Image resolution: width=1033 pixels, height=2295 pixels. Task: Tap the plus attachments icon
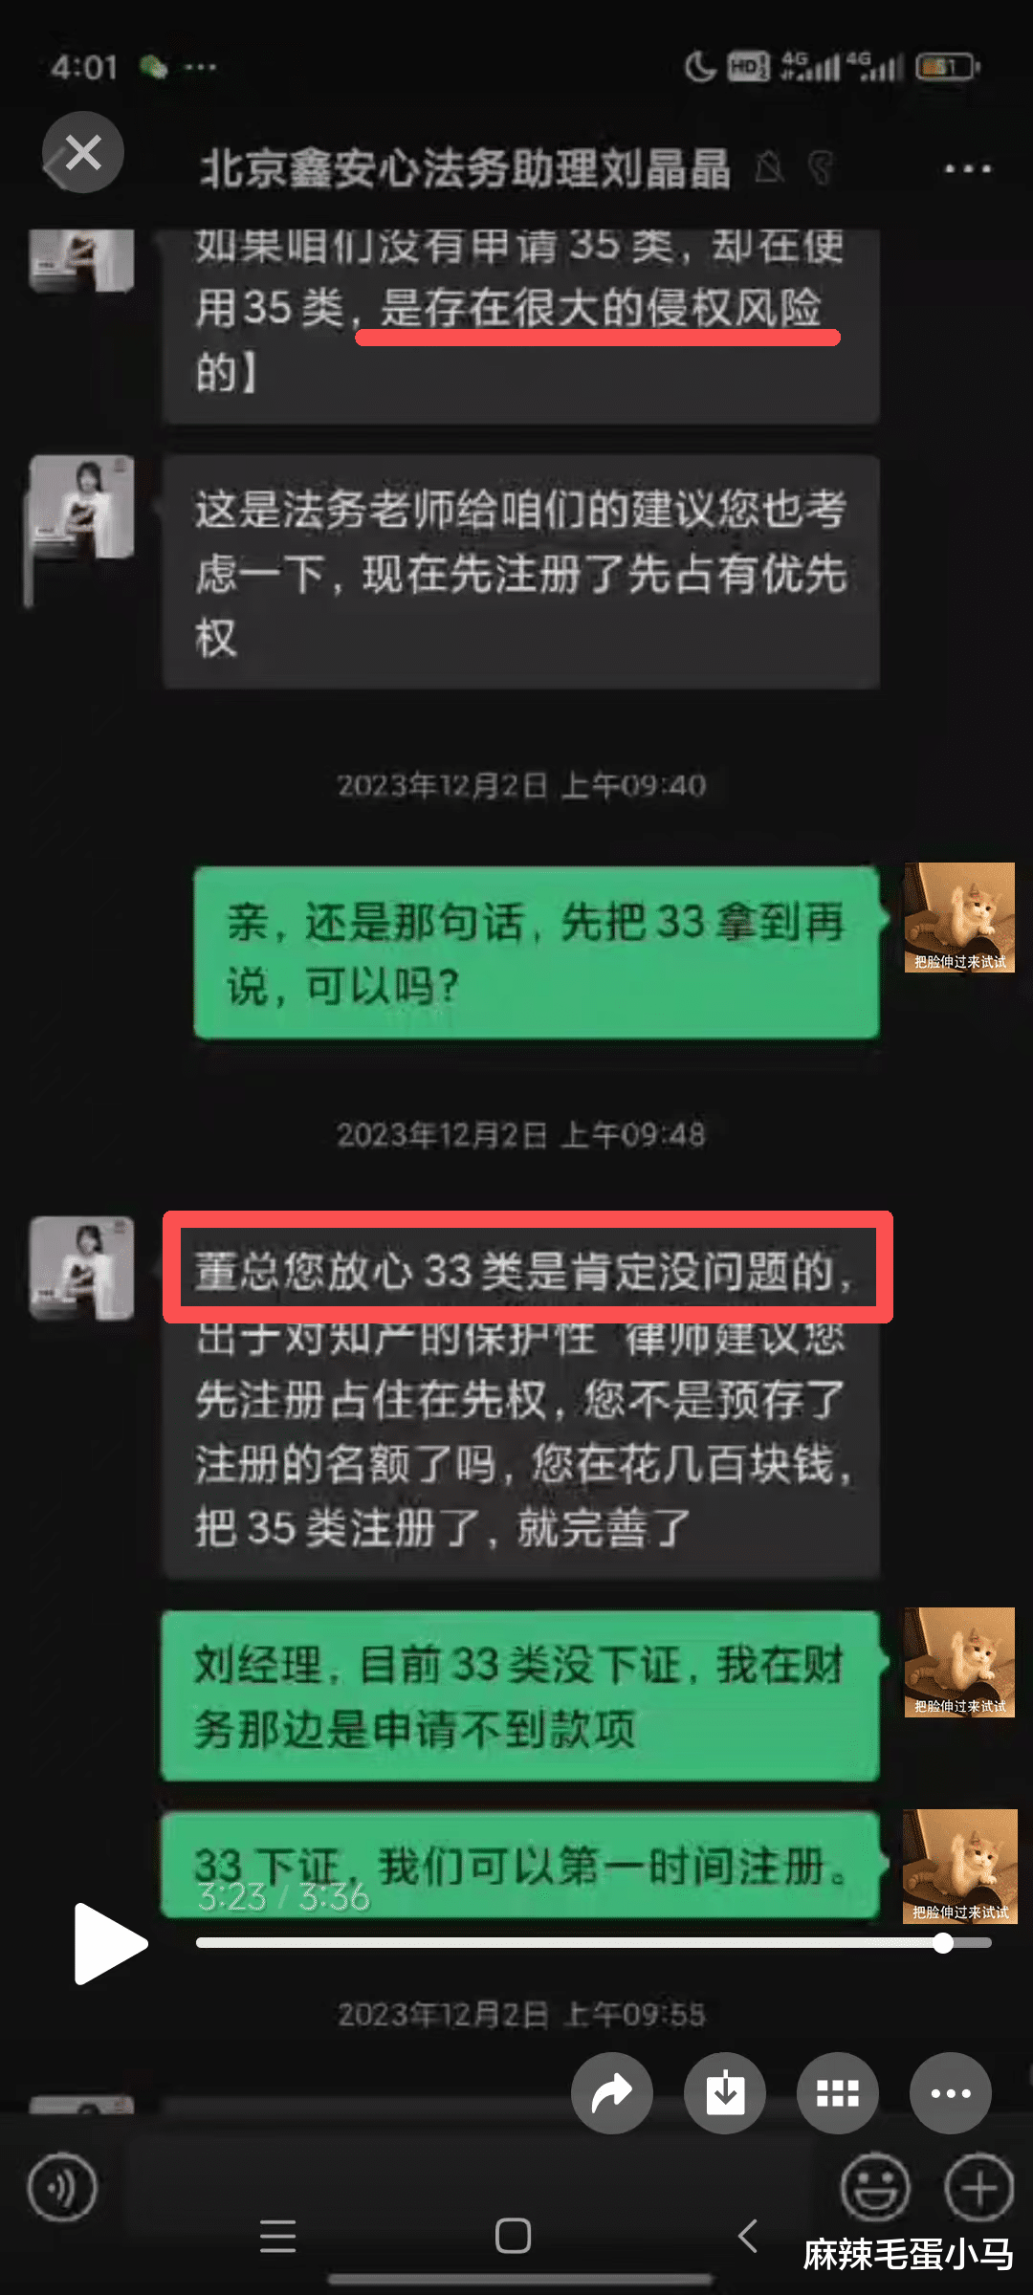(978, 2187)
